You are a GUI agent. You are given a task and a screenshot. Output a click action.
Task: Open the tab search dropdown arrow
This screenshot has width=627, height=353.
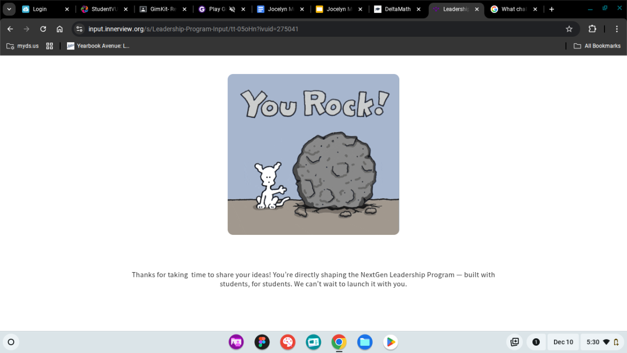[x=9, y=9]
